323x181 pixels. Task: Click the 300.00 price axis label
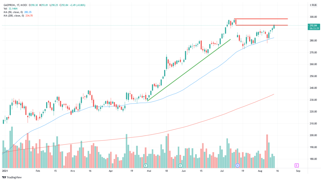click(x=313, y=17)
